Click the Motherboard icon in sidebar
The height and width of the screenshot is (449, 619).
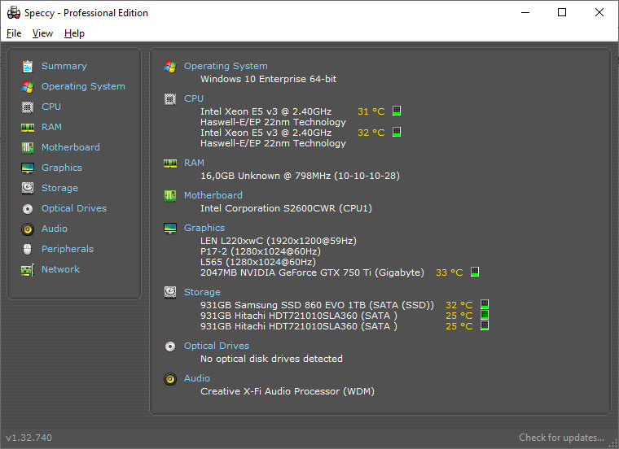[27, 147]
